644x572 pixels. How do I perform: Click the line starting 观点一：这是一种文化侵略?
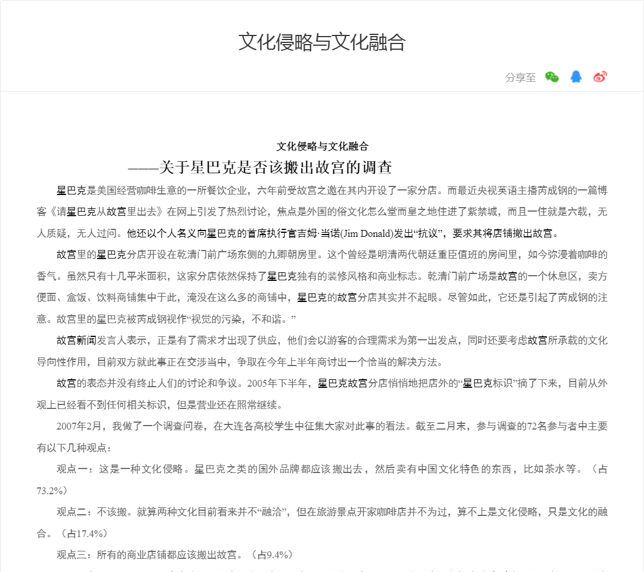click(332, 469)
